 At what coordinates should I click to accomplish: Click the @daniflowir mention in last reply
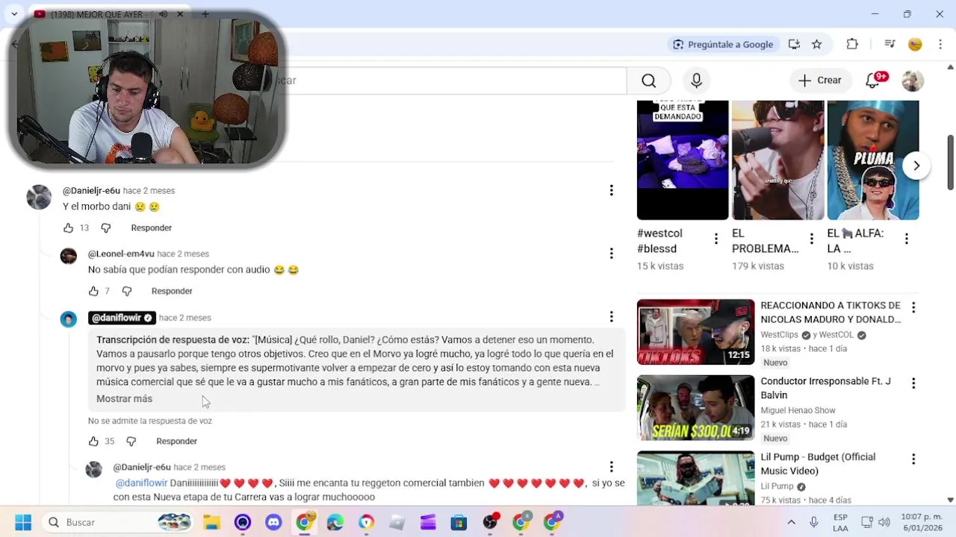click(141, 483)
